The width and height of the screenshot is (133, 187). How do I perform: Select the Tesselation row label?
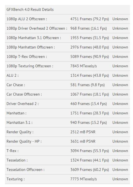coord(17,160)
